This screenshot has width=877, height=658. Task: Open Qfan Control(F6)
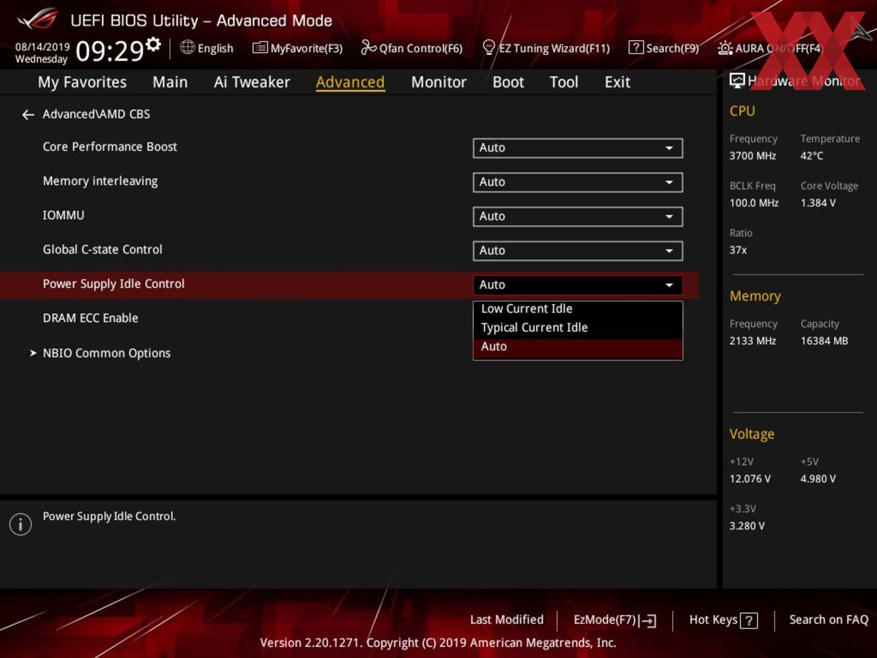pos(411,48)
